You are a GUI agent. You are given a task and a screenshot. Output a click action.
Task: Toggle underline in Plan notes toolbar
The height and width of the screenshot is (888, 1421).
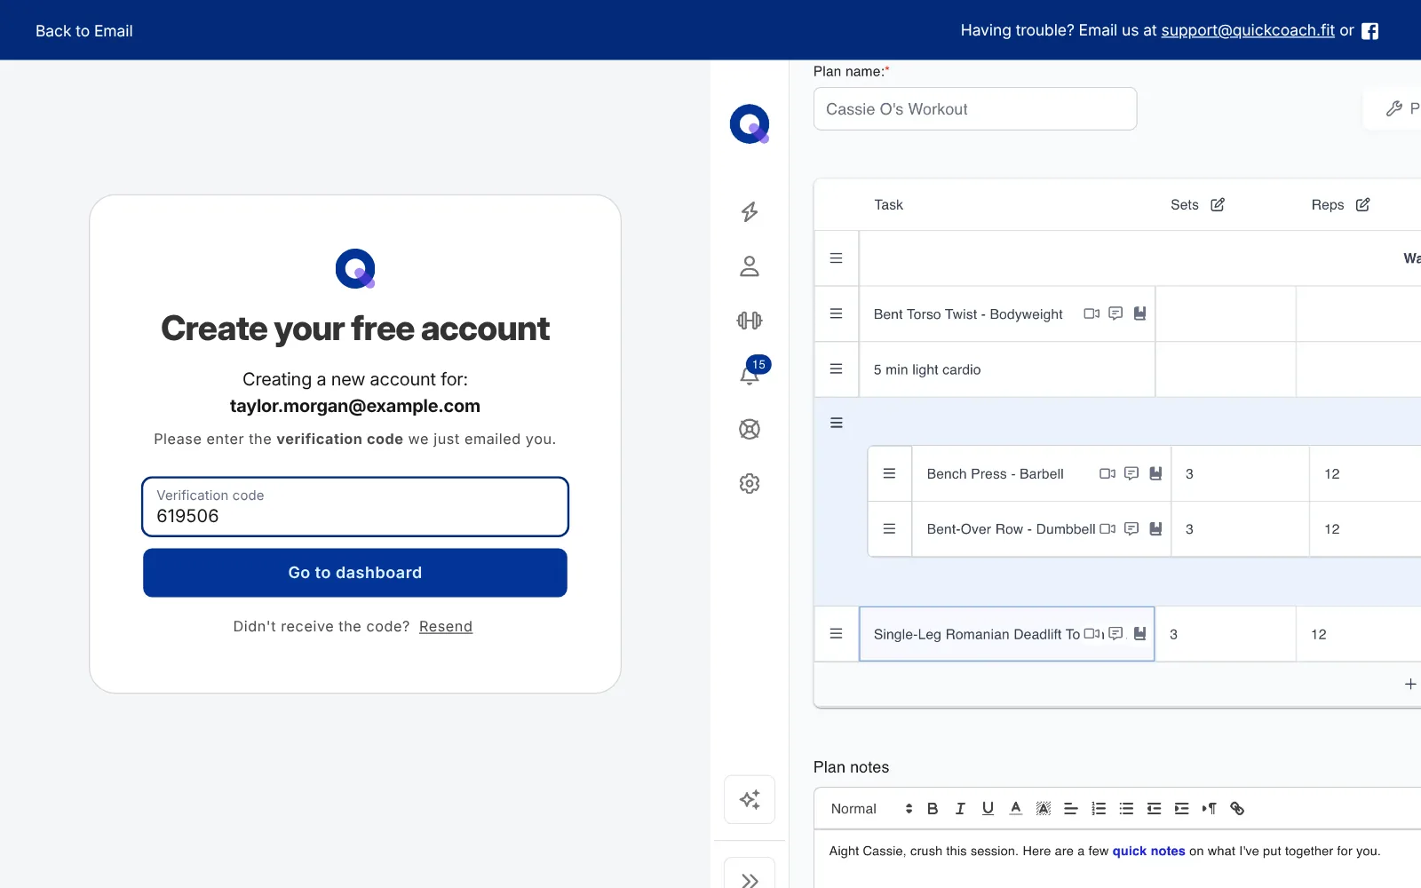pos(988,808)
